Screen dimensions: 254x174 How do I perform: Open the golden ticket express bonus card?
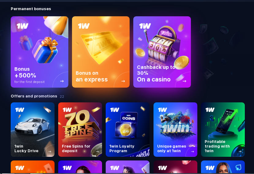pos(101,52)
